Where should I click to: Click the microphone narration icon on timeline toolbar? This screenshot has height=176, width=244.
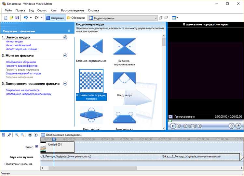click(9, 135)
